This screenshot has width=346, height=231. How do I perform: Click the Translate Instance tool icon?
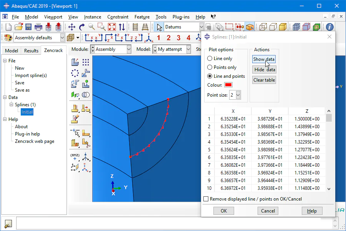pos(86,73)
